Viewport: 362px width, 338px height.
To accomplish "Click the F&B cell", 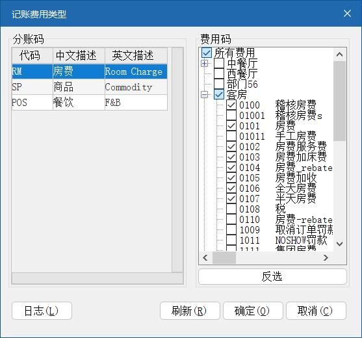I will (x=136, y=102).
